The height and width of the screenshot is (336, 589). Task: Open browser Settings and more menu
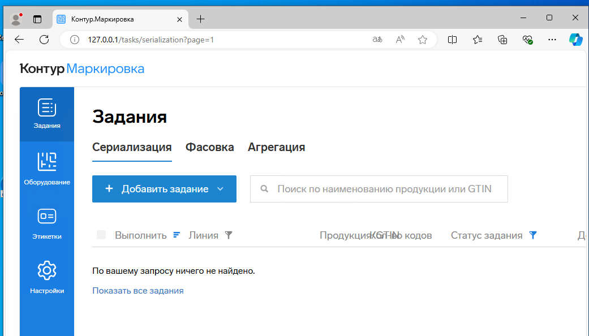tap(552, 40)
